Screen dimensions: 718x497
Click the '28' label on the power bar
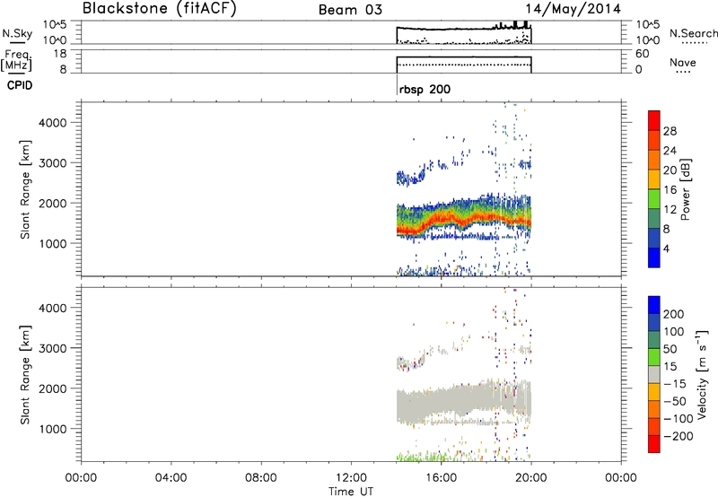coord(670,131)
